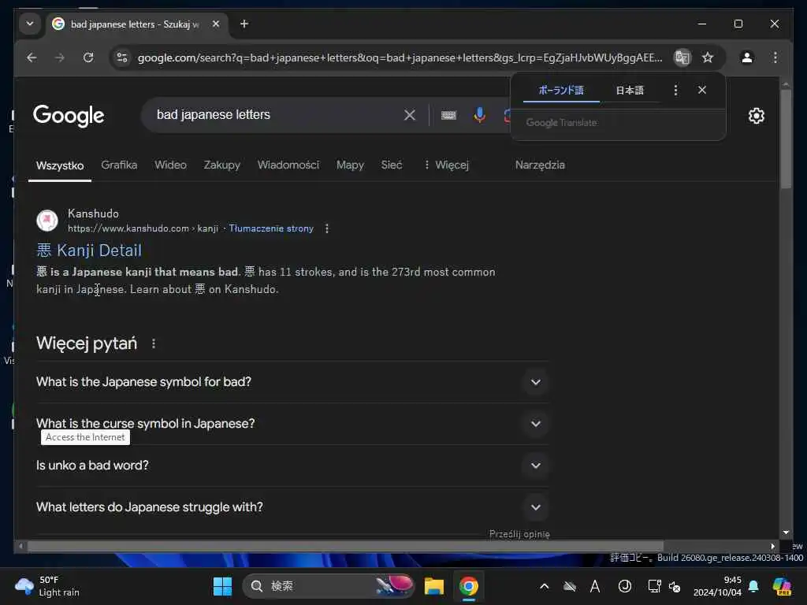Click the Chrome taskbar icon
The height and width of the screenshot is (605, 807).
(x=469, y=586)
